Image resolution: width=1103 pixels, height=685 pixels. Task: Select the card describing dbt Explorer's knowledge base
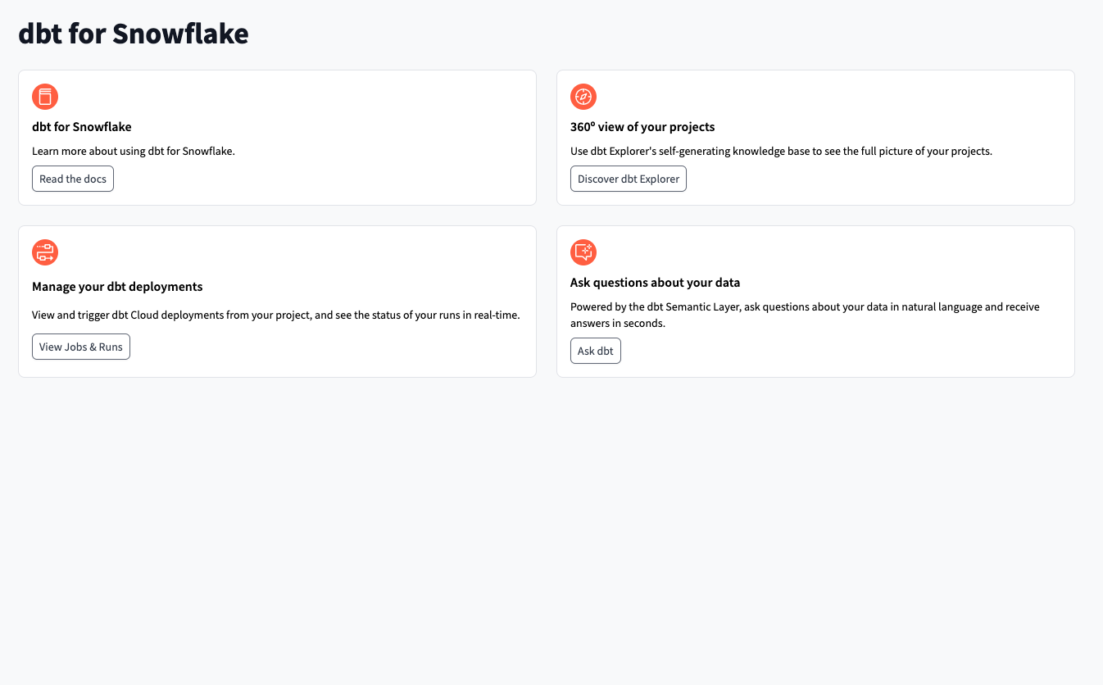(x=815, y=137)
